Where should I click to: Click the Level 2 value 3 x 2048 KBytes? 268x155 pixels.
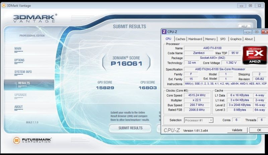(240, 105)
